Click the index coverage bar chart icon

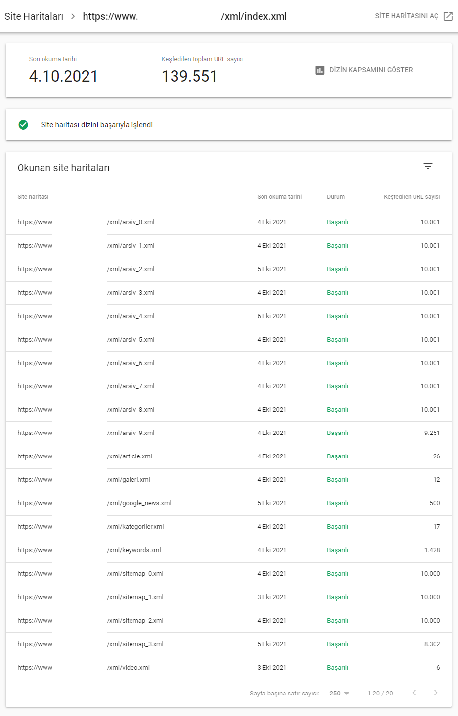(320, 70)
